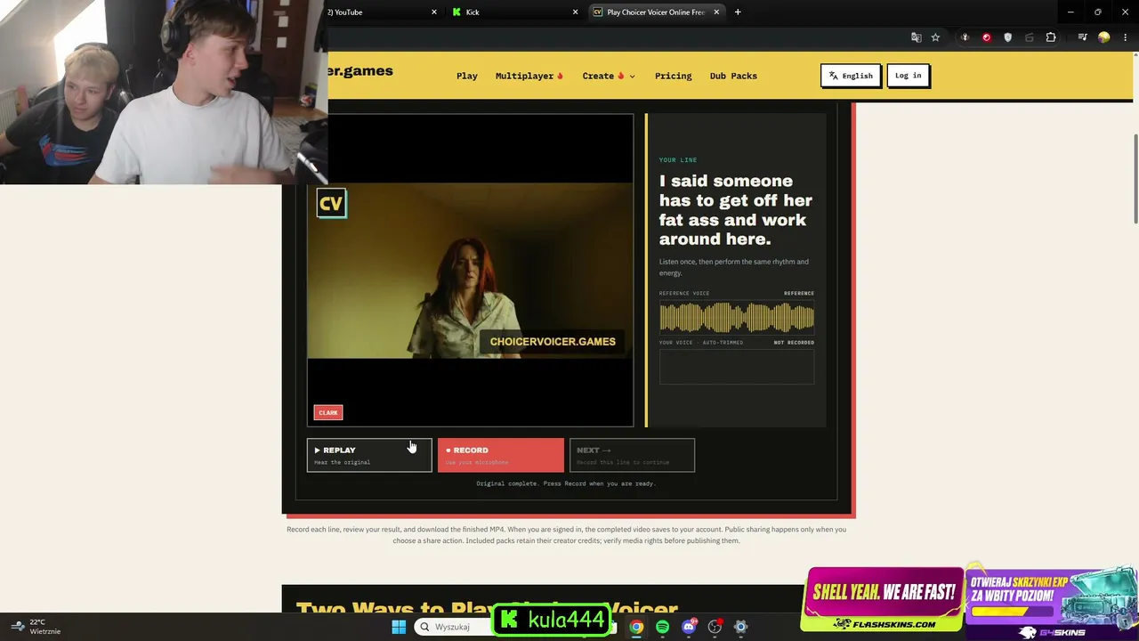This screenshot has width=1139, height=641.
Task: Open OBS Studio from the taskbar
Action: [715, 627]
